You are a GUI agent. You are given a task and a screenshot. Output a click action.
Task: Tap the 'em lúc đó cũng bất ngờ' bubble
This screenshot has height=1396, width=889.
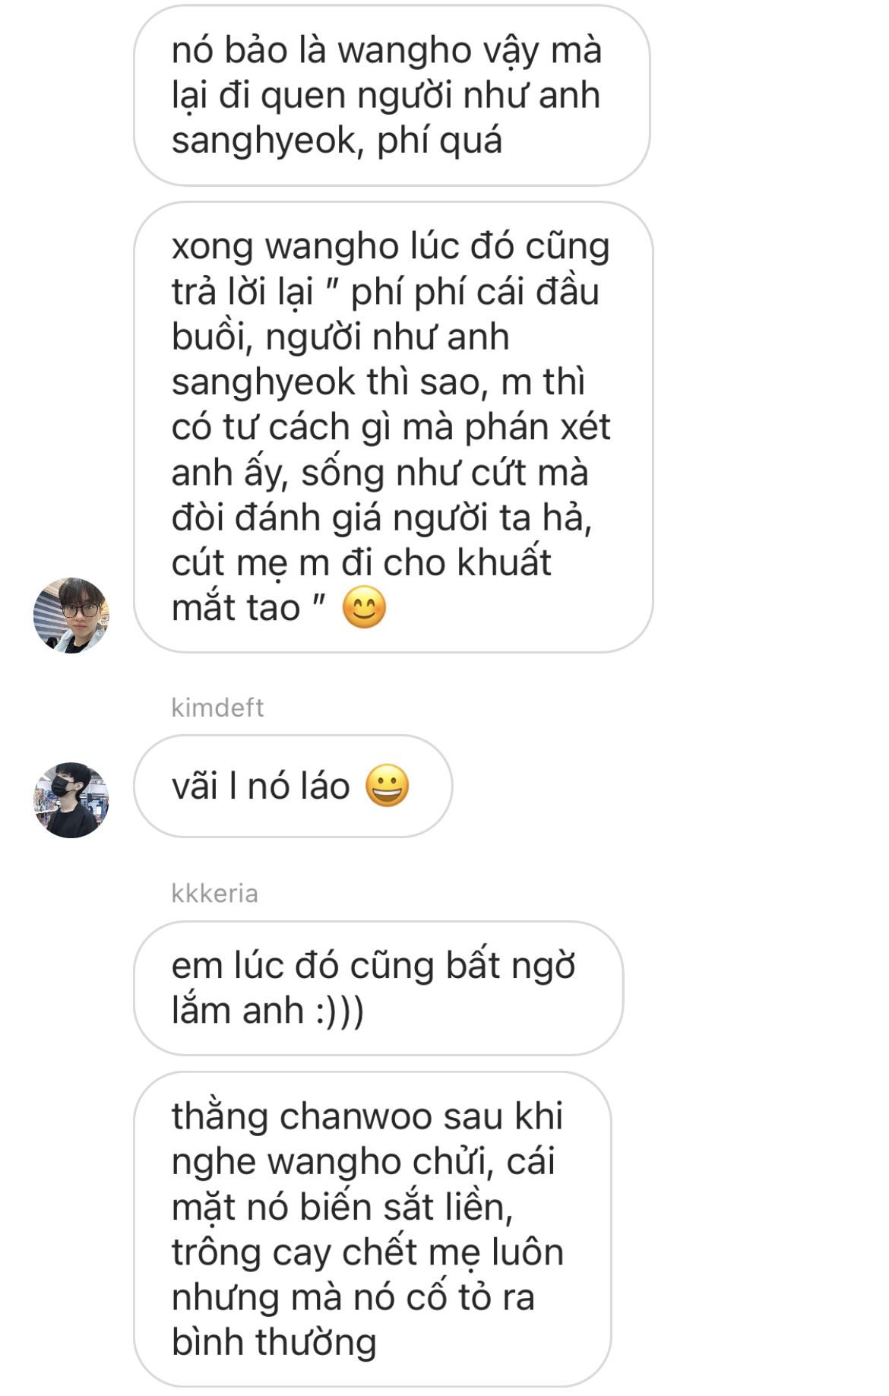click(x=378, y=988)
